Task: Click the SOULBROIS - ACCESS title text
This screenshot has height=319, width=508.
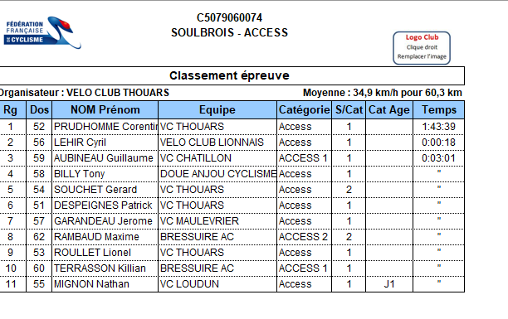Action: [229, 32]
